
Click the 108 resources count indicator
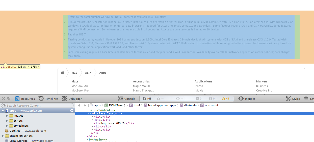coord(147,99)
